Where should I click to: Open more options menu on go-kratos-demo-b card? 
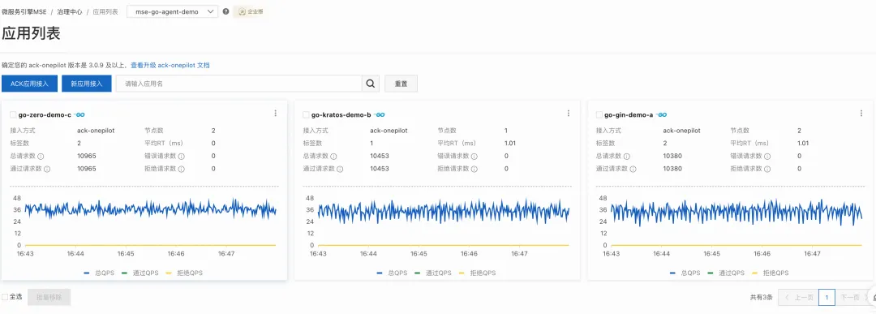[x=568, y=114]
